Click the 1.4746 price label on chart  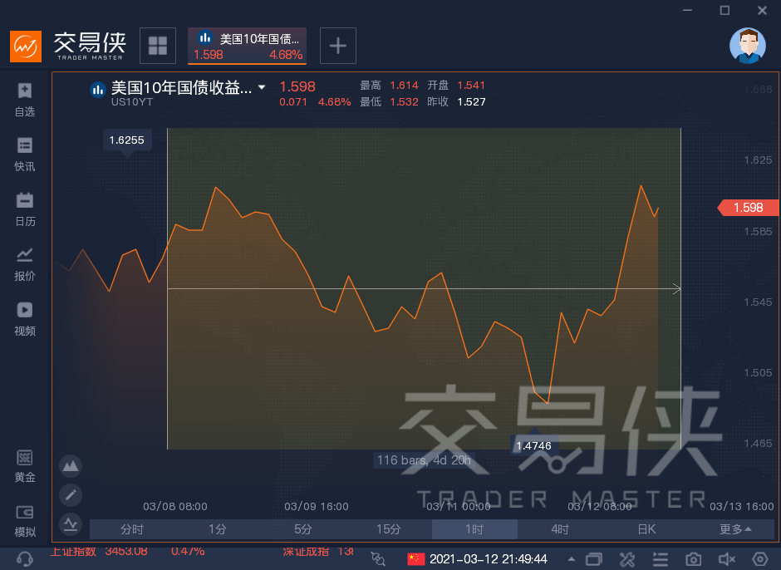pos(534,446)
